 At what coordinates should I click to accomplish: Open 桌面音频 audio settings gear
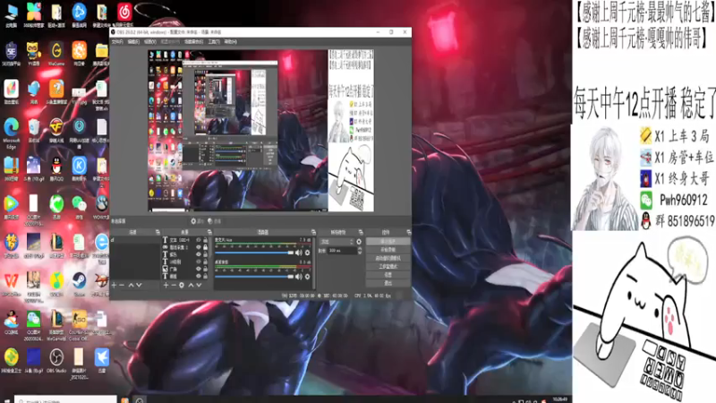[x=307, y=277]
